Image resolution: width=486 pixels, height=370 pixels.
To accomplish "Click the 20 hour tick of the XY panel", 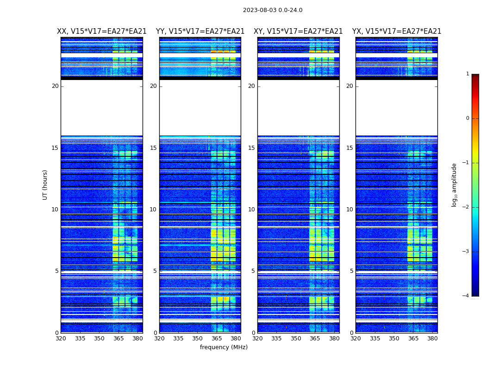I will tap(251, 86).
